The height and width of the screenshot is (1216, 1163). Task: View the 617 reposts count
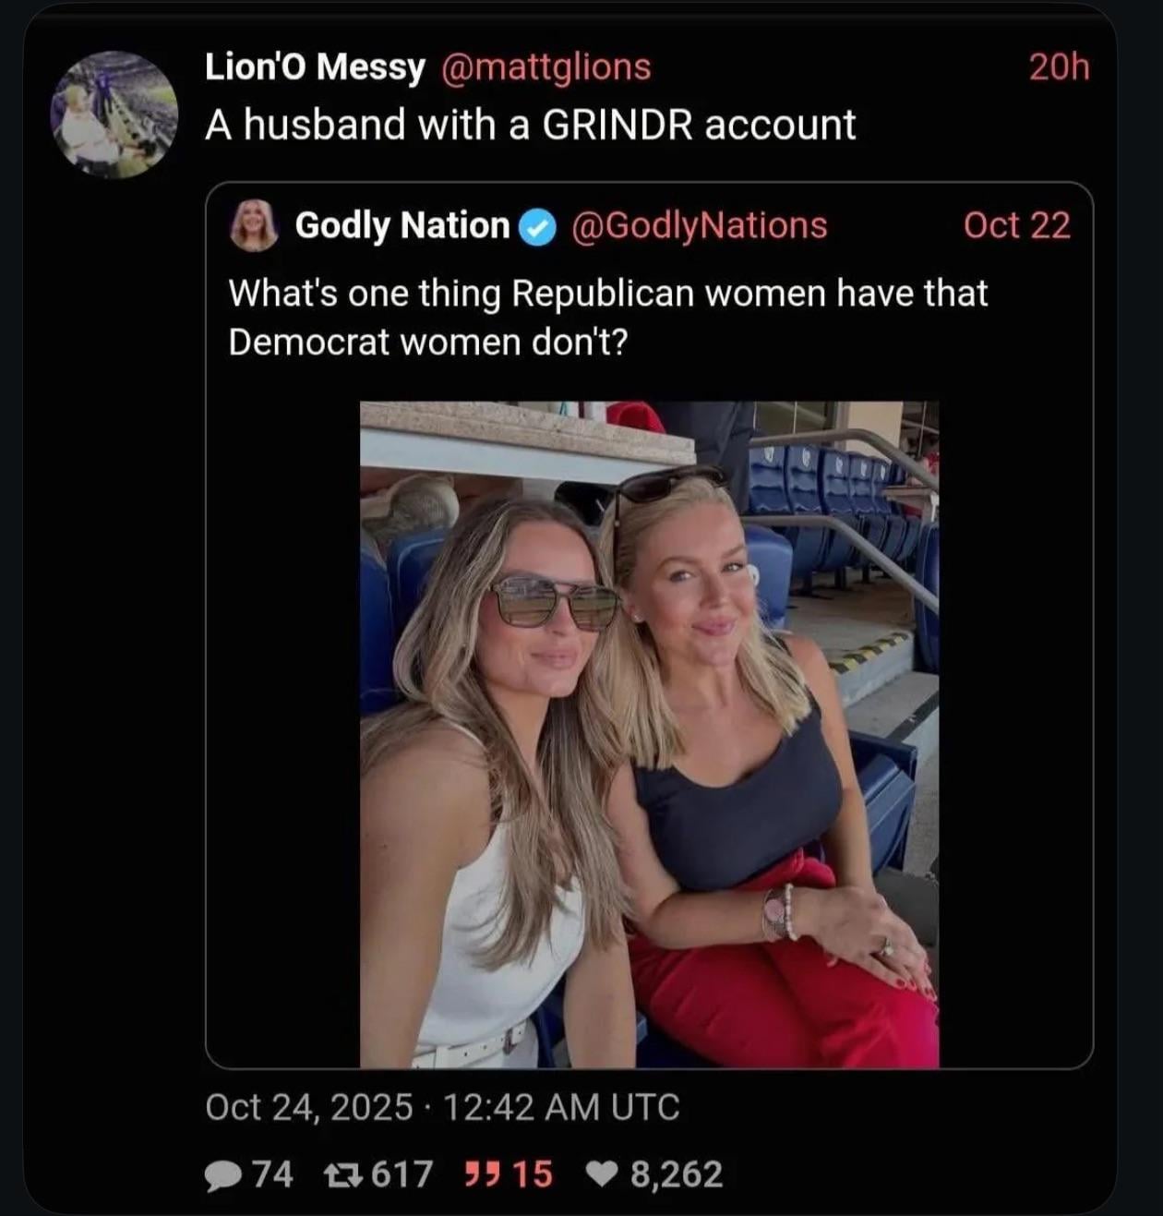(x=402, y=1174)
